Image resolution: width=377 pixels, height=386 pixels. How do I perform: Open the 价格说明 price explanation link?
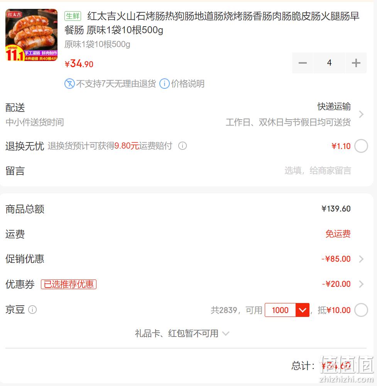[x=188, y=84]
